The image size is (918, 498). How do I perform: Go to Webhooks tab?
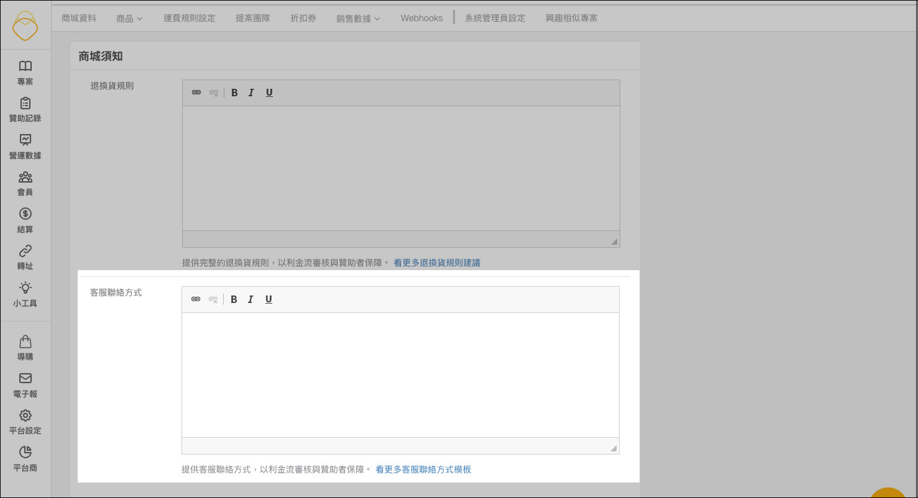tap(421, 18)
